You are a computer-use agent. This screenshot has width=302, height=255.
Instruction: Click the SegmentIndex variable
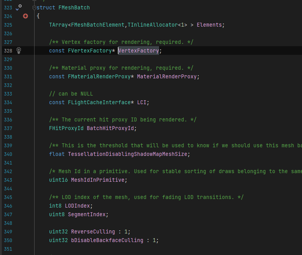(x=87, y=214)
